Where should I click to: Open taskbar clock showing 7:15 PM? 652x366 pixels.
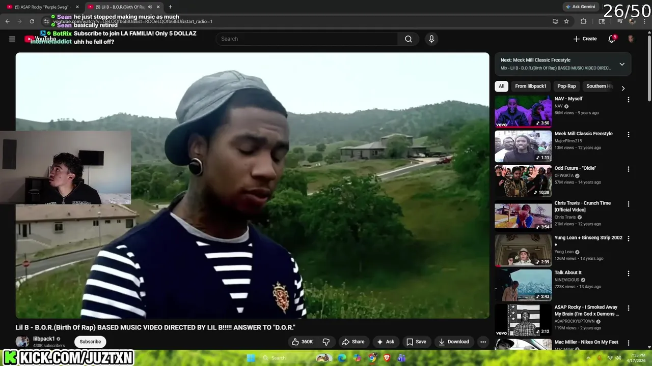point(638,358)
